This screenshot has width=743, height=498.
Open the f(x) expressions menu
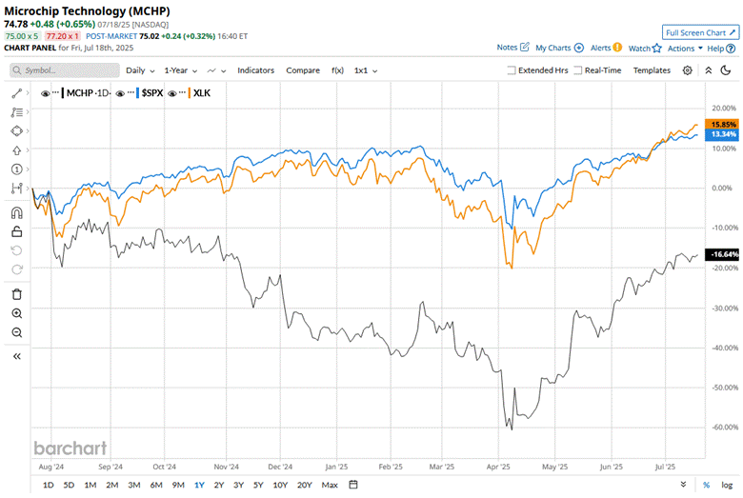[337, 70]
